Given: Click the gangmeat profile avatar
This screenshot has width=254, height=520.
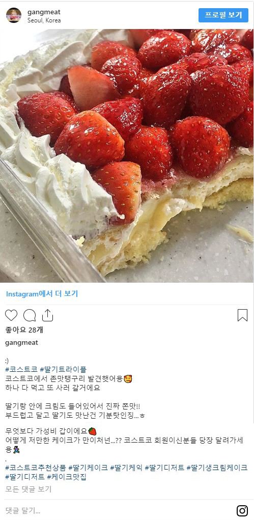Looking at the screenshot, I should coord(14,15).
